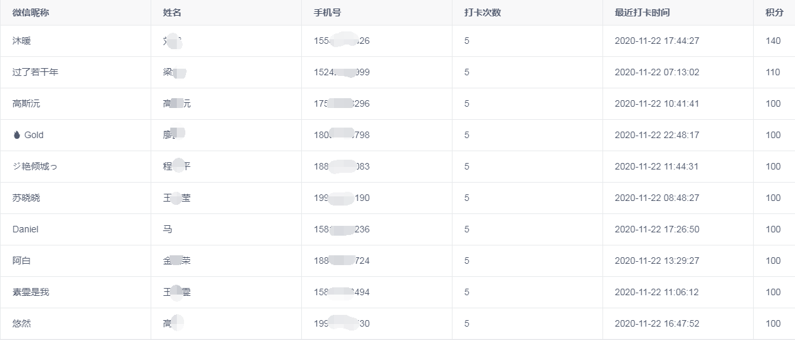The image size is (795, 343).
Task: Click the Daniel nickname cell
Action: (75, 229)
